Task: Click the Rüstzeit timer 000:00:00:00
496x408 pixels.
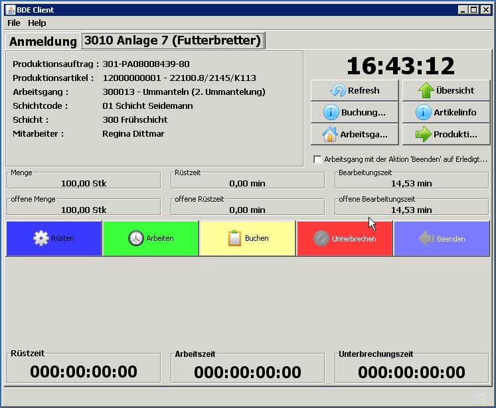Action: point(84,372)
